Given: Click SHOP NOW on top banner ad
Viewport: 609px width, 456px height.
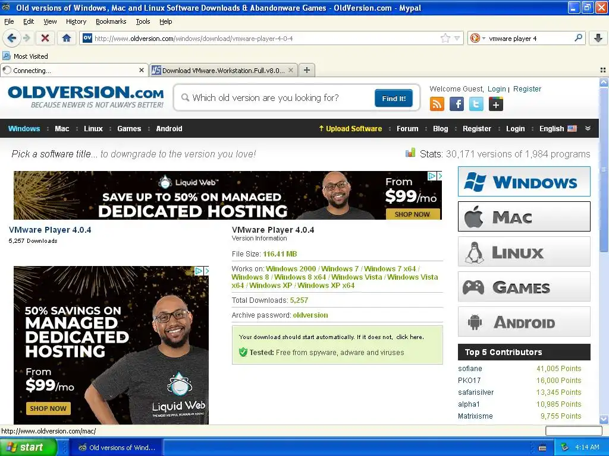Looking at the screenshot, I should 413,214.
